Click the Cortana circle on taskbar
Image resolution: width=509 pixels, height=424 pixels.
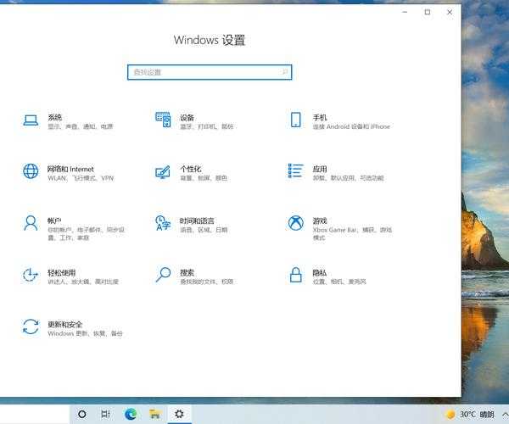click(82, 414)
